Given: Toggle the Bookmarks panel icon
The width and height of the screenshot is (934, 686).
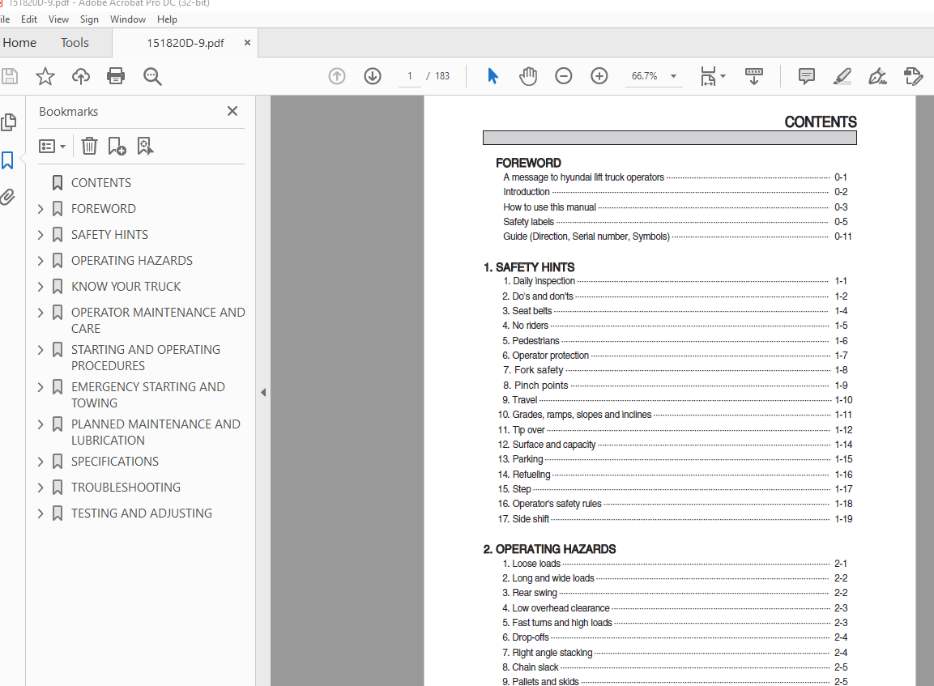Looking at the screenshot, I should click(8, 160).
